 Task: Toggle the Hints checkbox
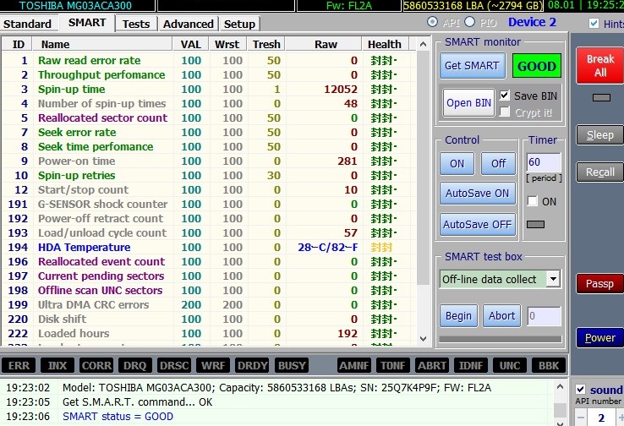click(x=594, y=24)
